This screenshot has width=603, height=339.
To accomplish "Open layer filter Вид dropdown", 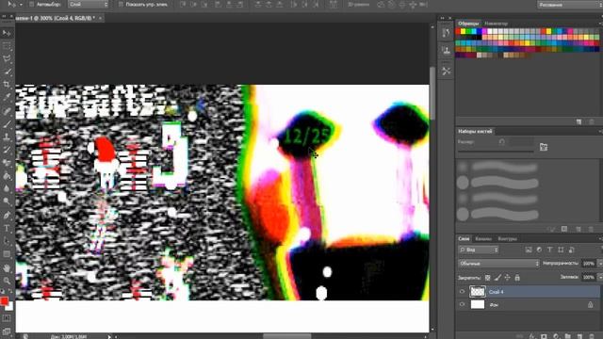I will click(x=478, y=250).
